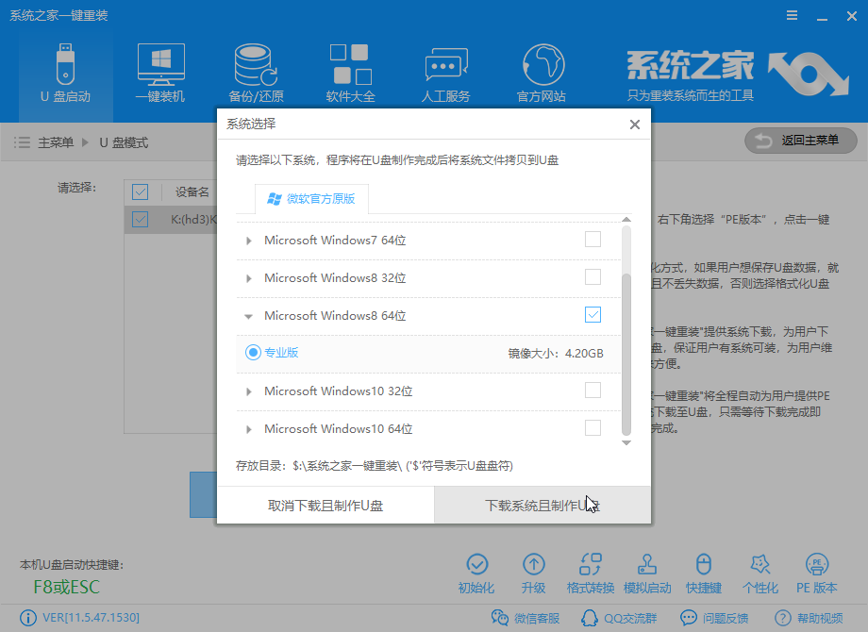
Task: Contact 人工服务 support
Action: 444,71
